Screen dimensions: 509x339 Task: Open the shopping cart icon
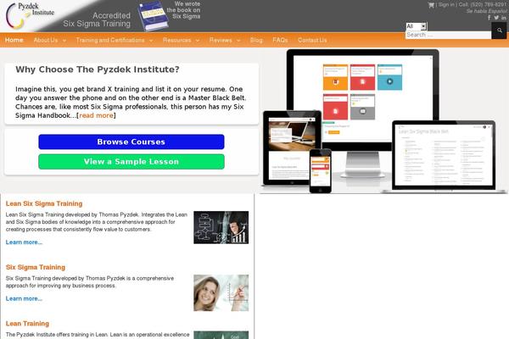pos(431,5)
